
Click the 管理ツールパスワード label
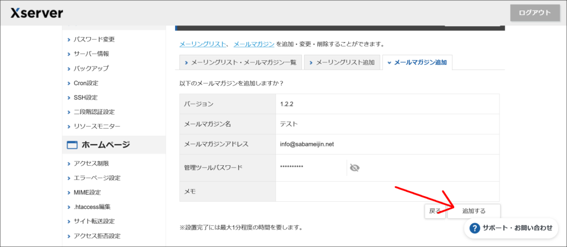point(213,167)
